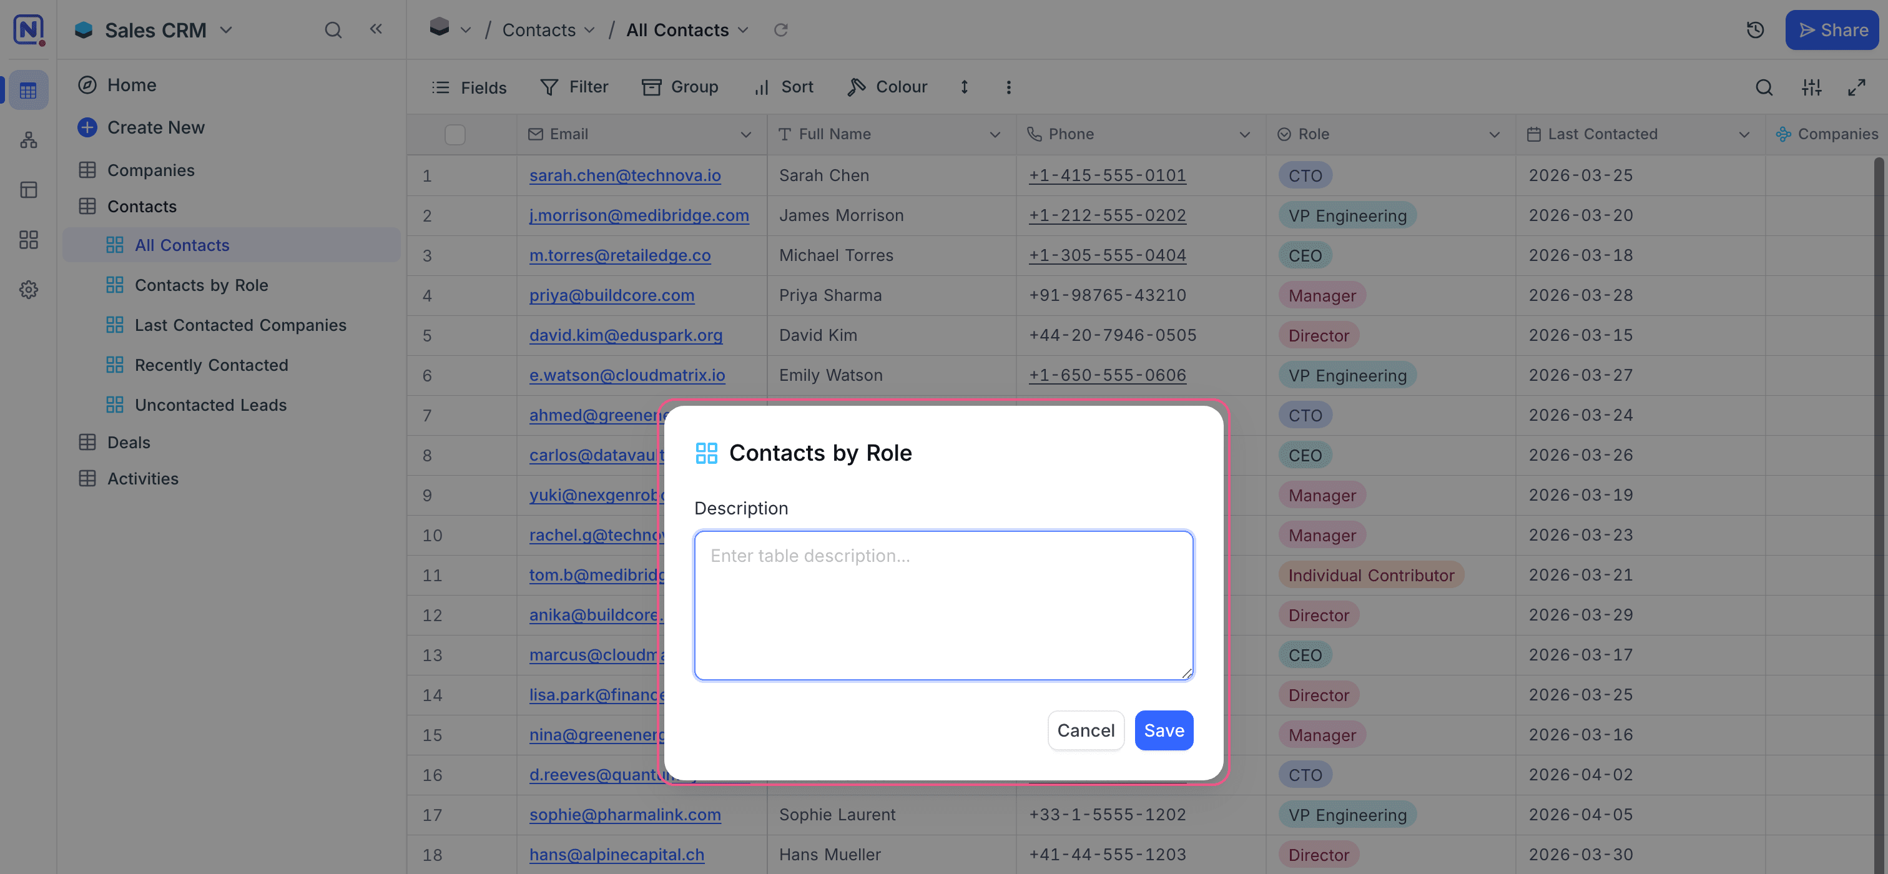Open the Fields toolbar menu
Image resolution: width=1888 pixels, height=874 pixels.
pyautogui.click(x=469, y=88)
